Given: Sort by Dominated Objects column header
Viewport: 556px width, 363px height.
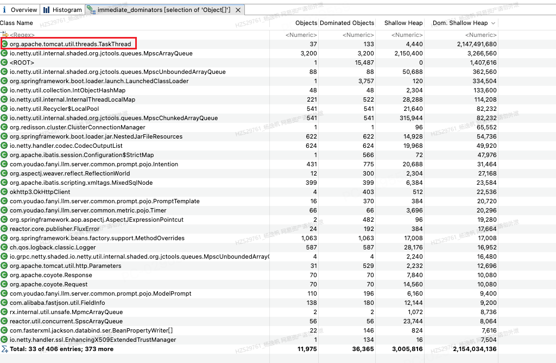Looking at the screenshot, I should pyautogui.click(x=347, y=23).
